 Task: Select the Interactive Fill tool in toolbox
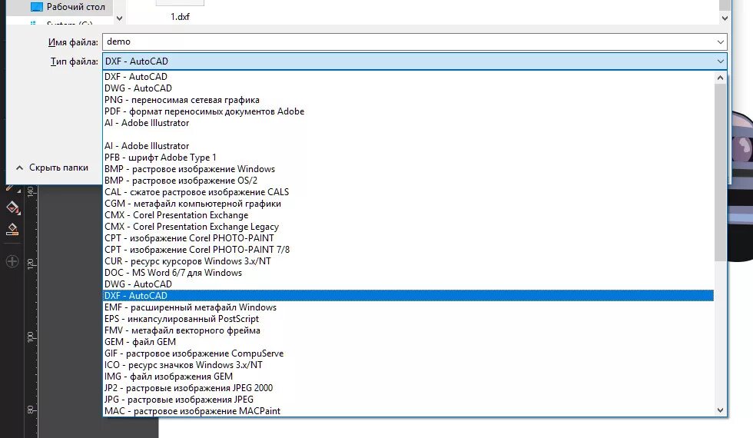(12, 207)
